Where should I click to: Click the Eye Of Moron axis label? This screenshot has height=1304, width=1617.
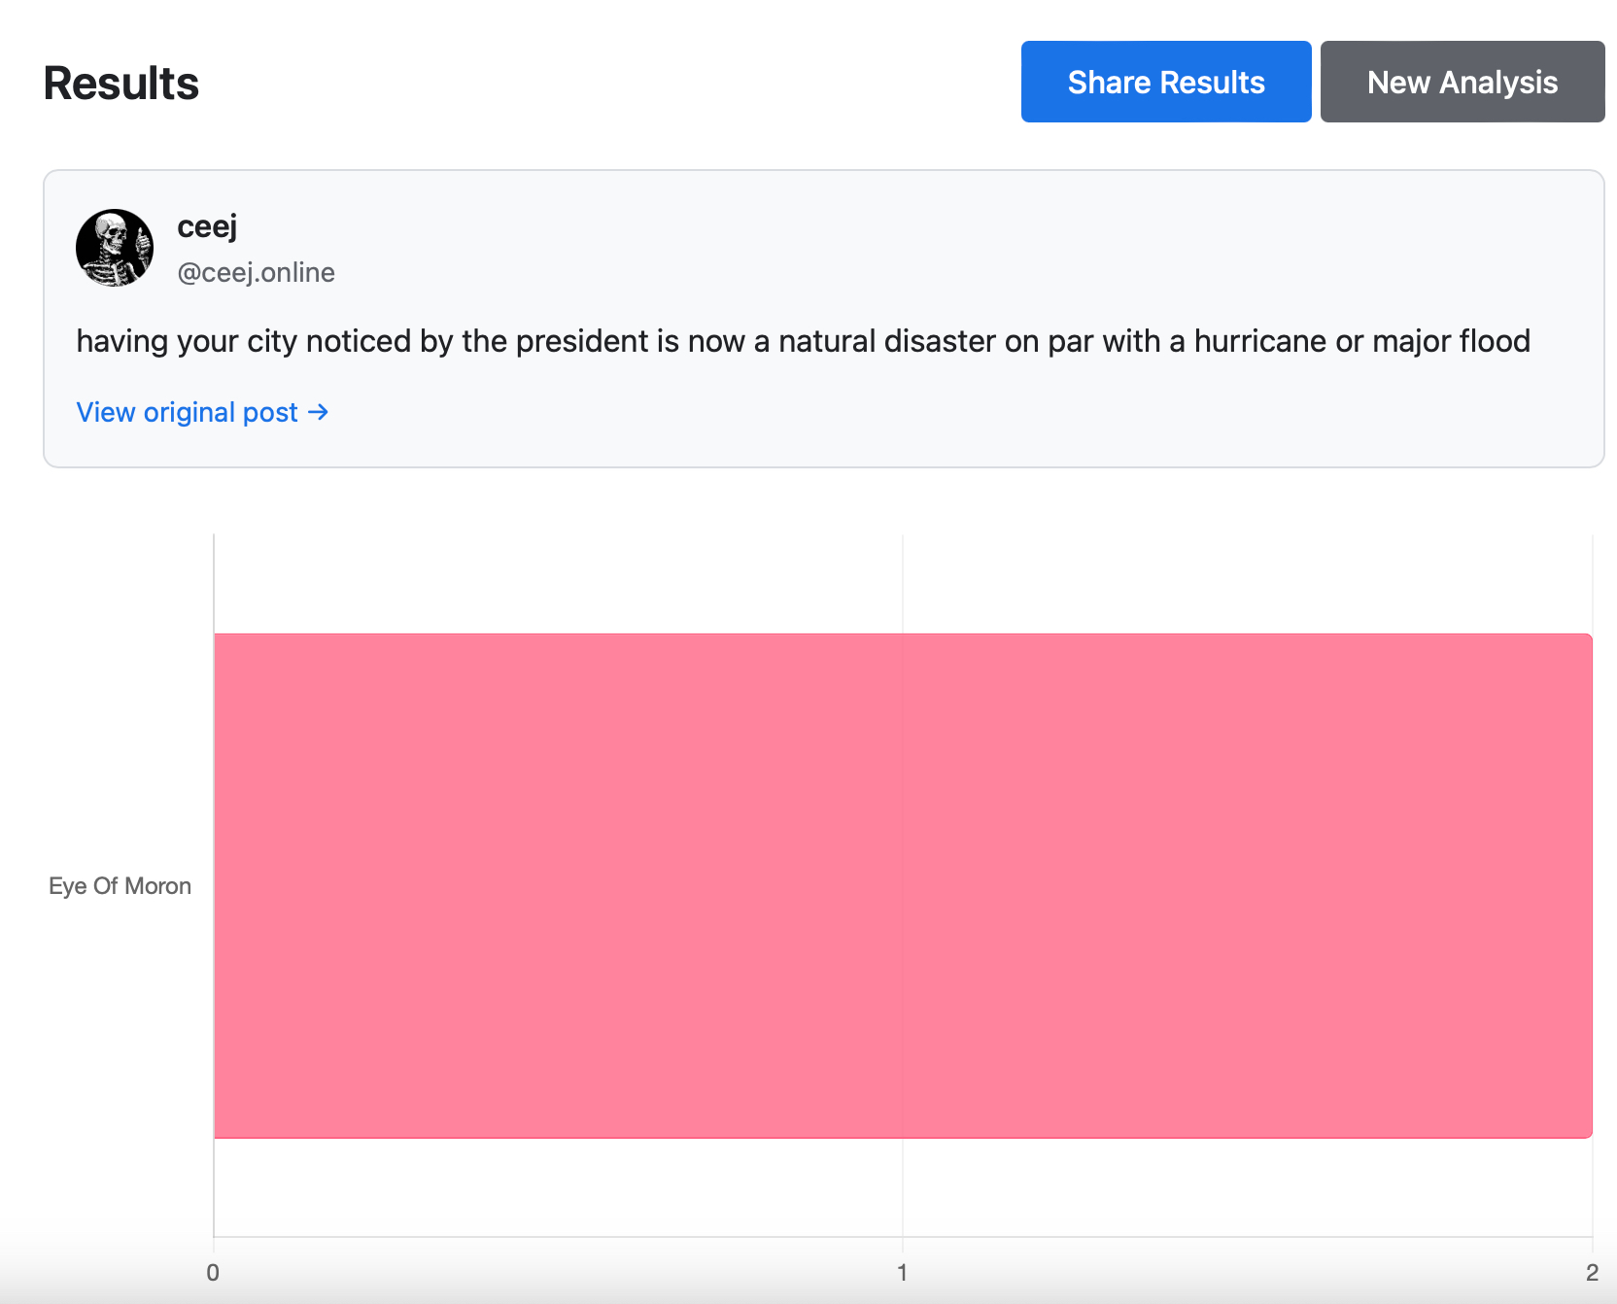120,886
